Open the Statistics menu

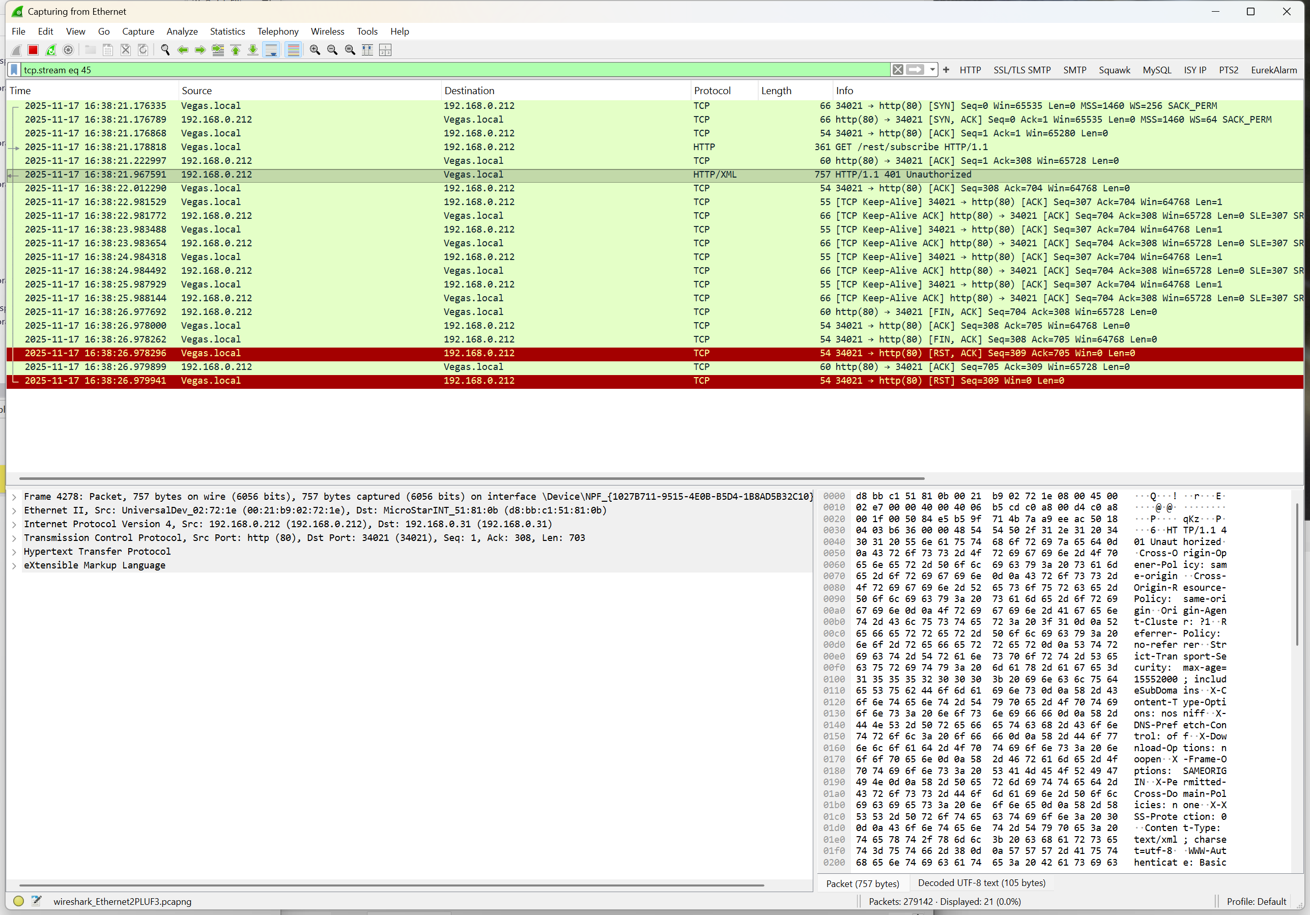[227, 32]
